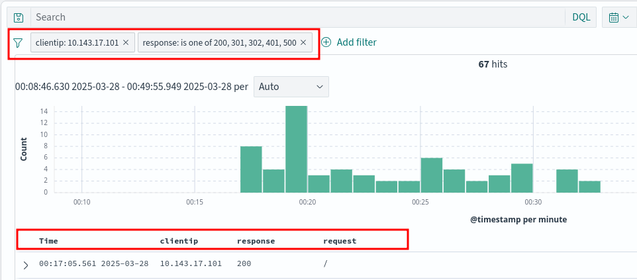Expand the first log row chevron
This screenshot has width=637, height=280.
click(x=26, y=265)
